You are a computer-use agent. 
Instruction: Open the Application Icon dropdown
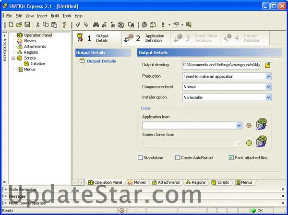click(239, 126)
